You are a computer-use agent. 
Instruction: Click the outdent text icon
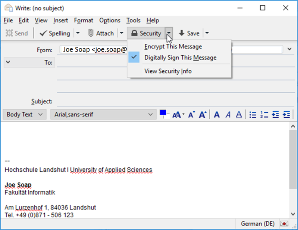275,115
